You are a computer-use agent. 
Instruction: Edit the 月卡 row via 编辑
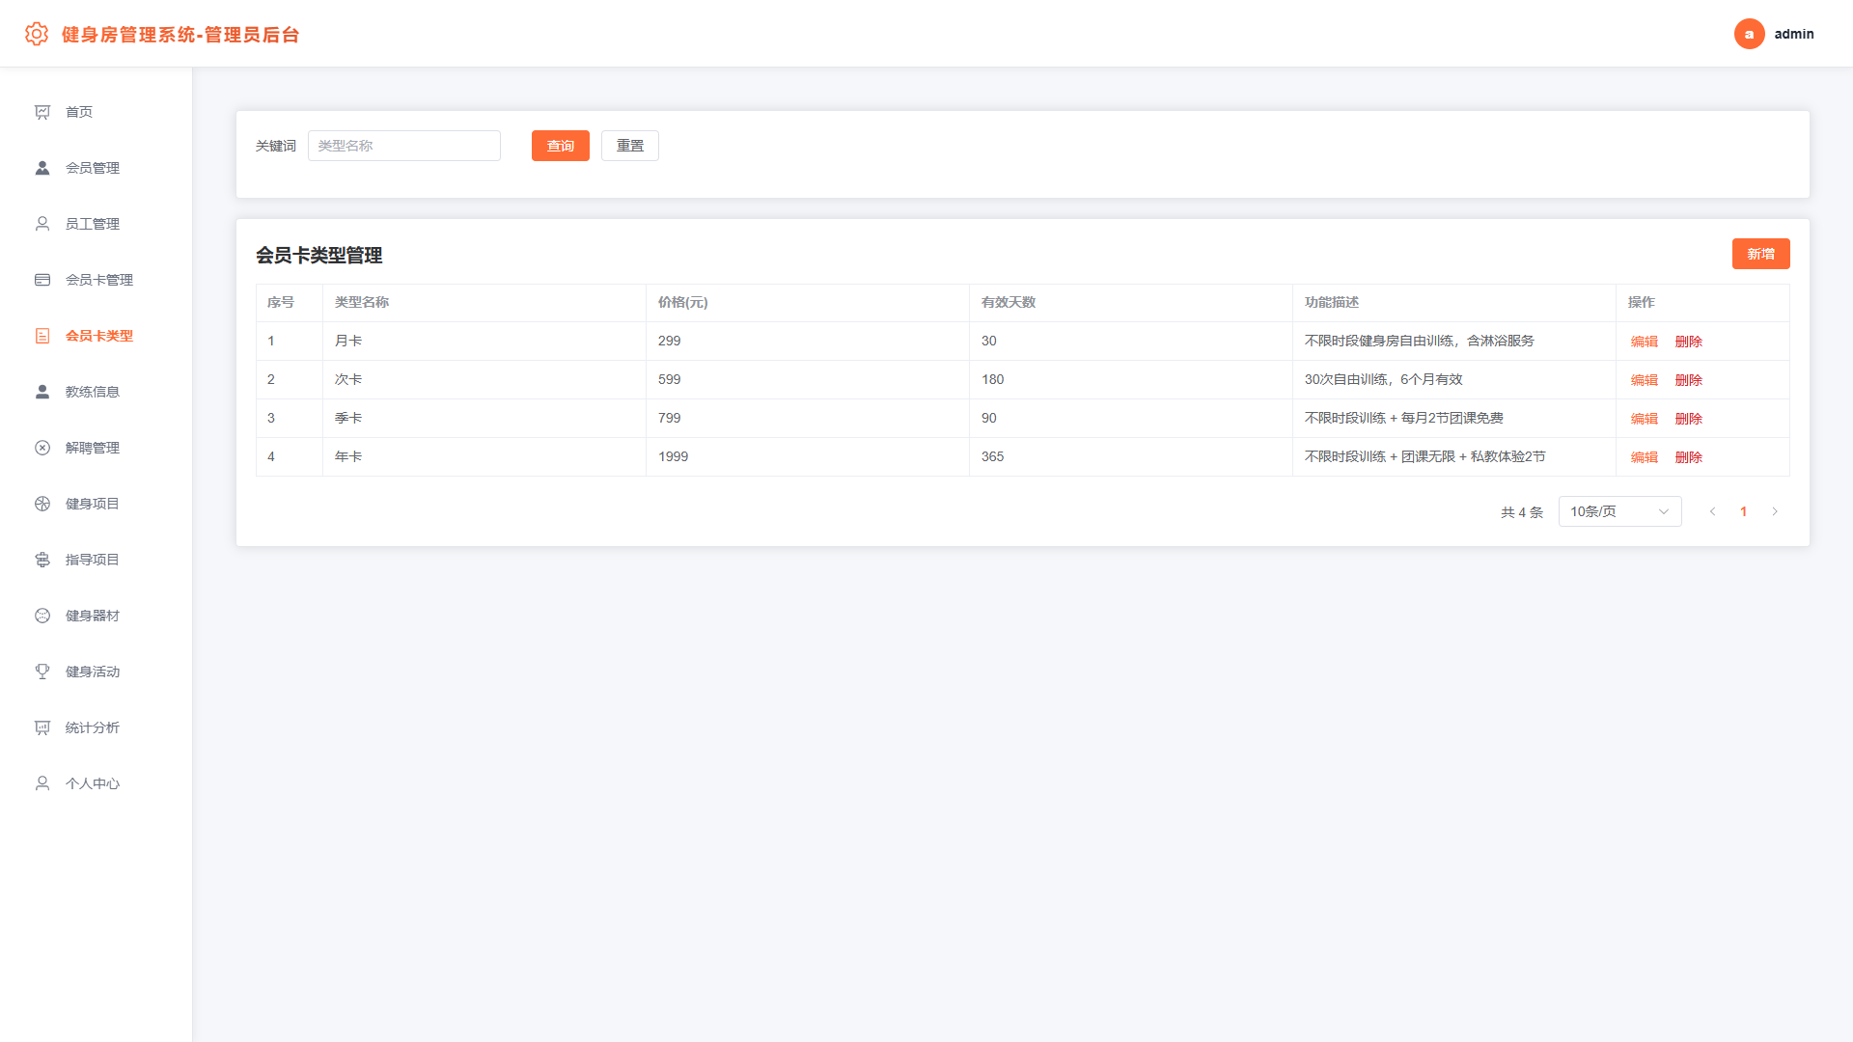tap(1644, 342)
